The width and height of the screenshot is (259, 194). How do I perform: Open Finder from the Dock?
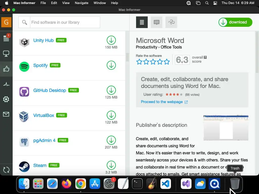click(x=24, y=184)
